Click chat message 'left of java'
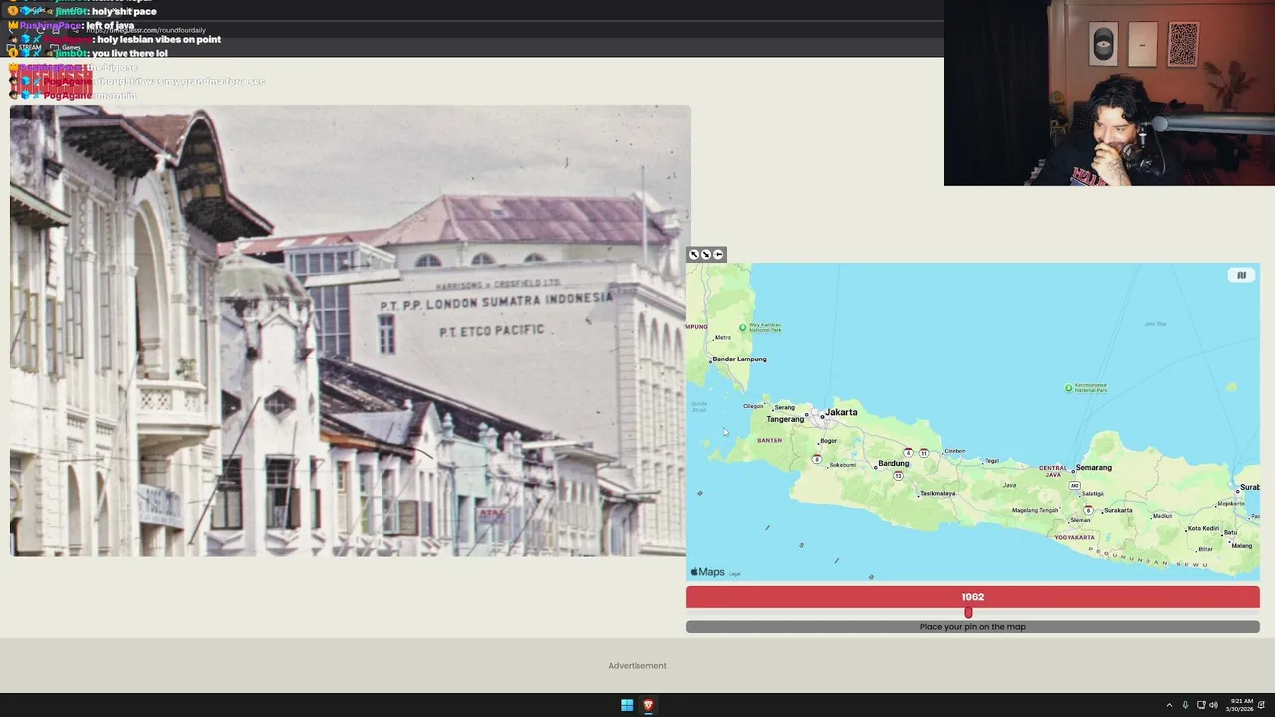The image size is (1275, 717). [x=109, y=25]
